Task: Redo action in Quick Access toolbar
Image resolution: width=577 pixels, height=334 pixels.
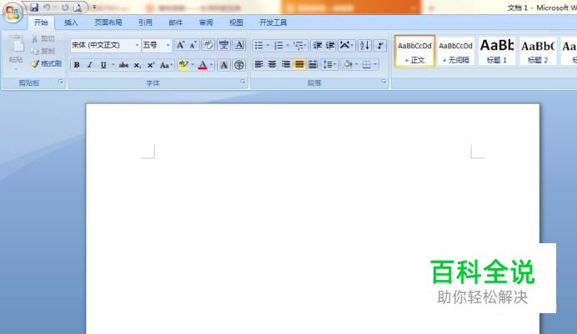Action: click(x=65, y=7)
